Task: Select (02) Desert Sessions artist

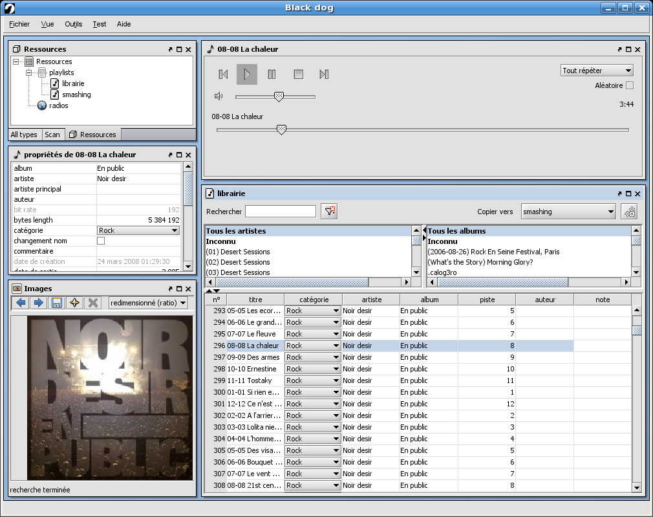Action: [308, 262]
